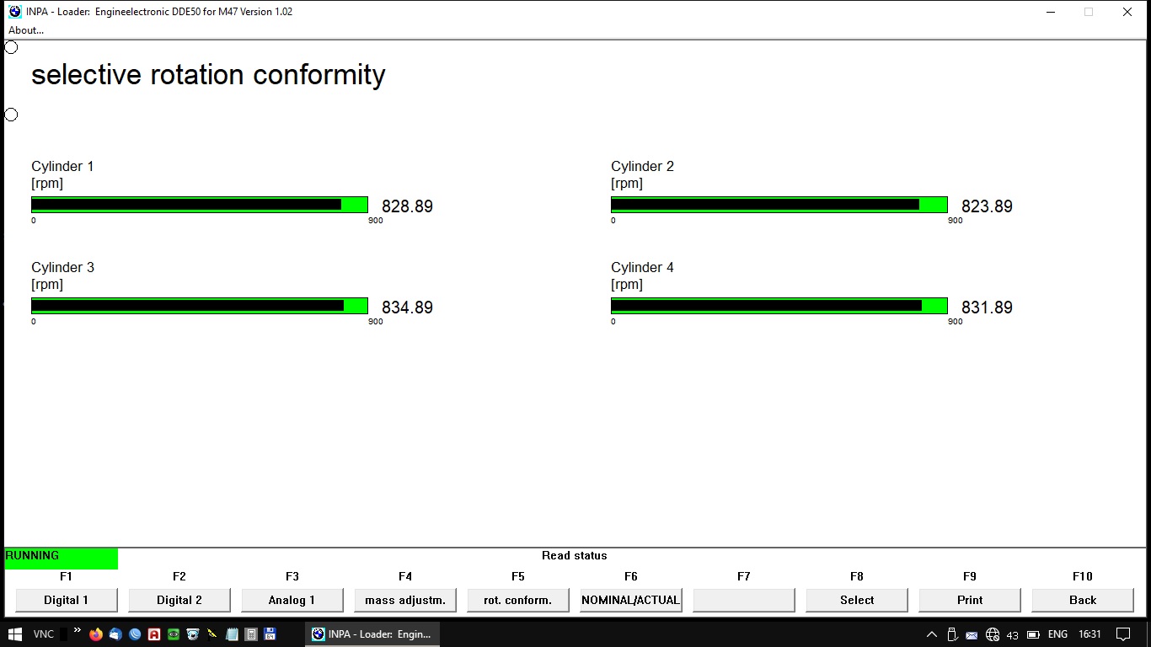Viewport: 1151px width, 647px height.
Task: Click the 828.89 value for Cylinder 1
Action: pos(407,206)
